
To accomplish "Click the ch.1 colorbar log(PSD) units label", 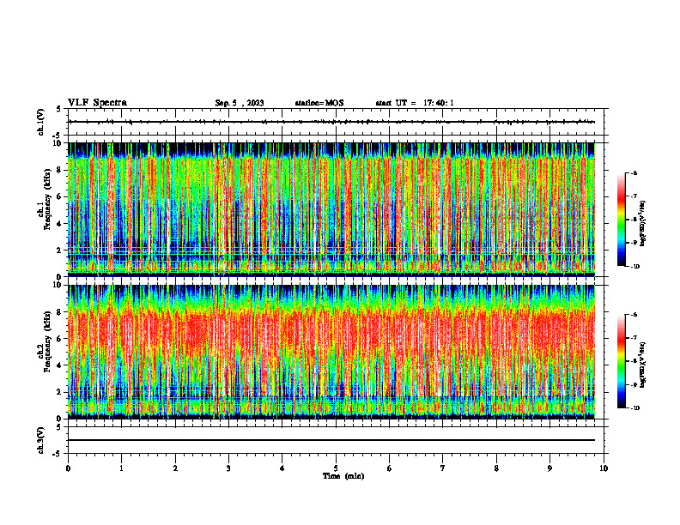I will click(643, 224).
